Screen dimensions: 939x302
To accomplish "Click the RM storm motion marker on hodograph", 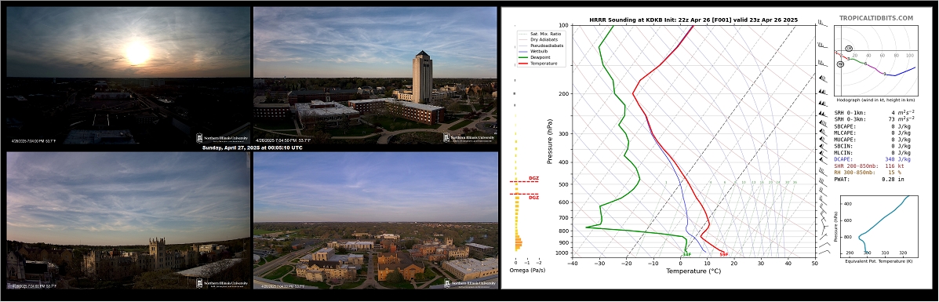I will 840,64.
